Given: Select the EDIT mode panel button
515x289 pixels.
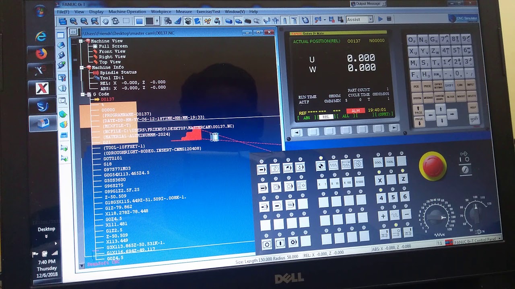Looking at the screenshot, I should pos(275,169).
